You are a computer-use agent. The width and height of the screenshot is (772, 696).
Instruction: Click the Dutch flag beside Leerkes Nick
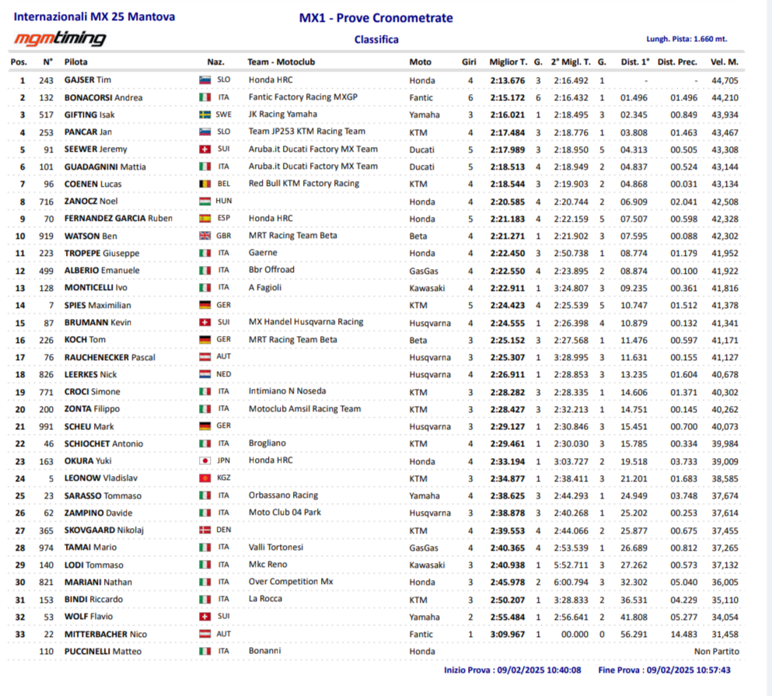pos(205,375)
